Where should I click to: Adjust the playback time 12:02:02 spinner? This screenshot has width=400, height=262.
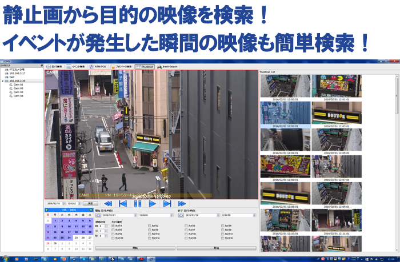tap(79, 204)
